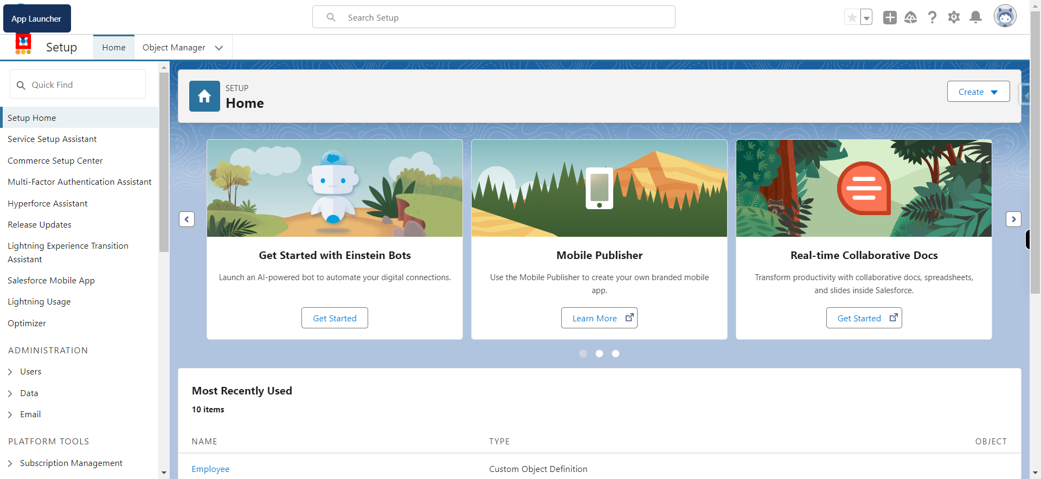Open the user profile avatar
Image resolution: width=1041 pixels, height=479 pixels.
click(1005, 16)
